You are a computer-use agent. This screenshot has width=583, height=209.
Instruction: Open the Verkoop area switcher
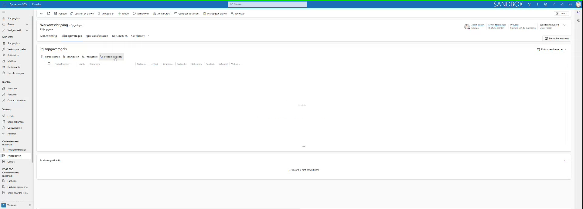pyautogui.click(x=16, y=205)
